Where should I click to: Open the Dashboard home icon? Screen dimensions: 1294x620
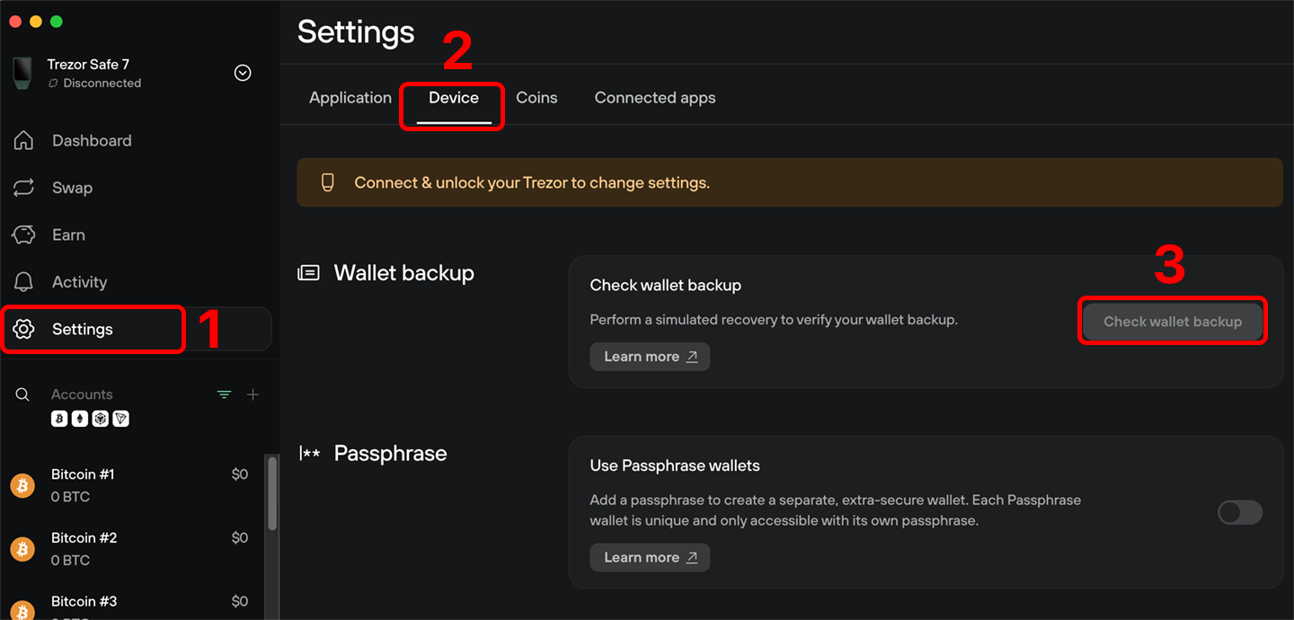[24, 140]
